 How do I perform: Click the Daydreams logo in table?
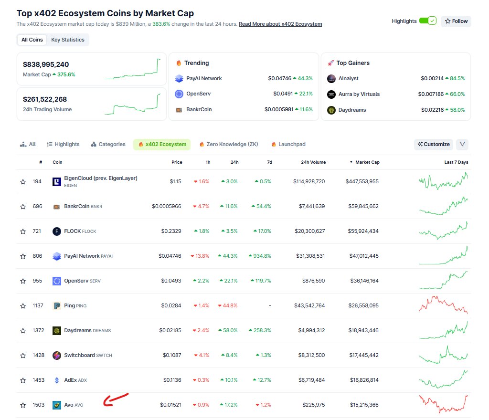[x=57, y=331]
